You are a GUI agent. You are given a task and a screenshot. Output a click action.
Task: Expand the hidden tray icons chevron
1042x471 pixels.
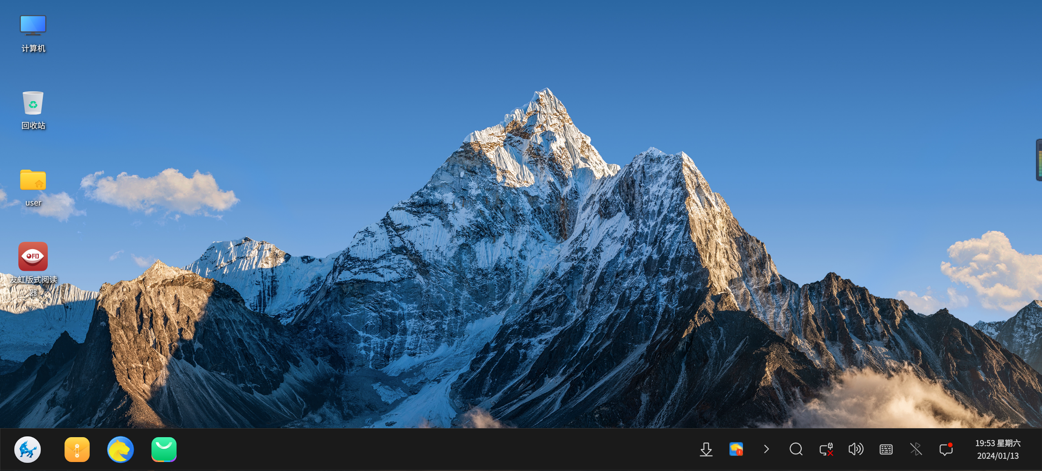766,449
